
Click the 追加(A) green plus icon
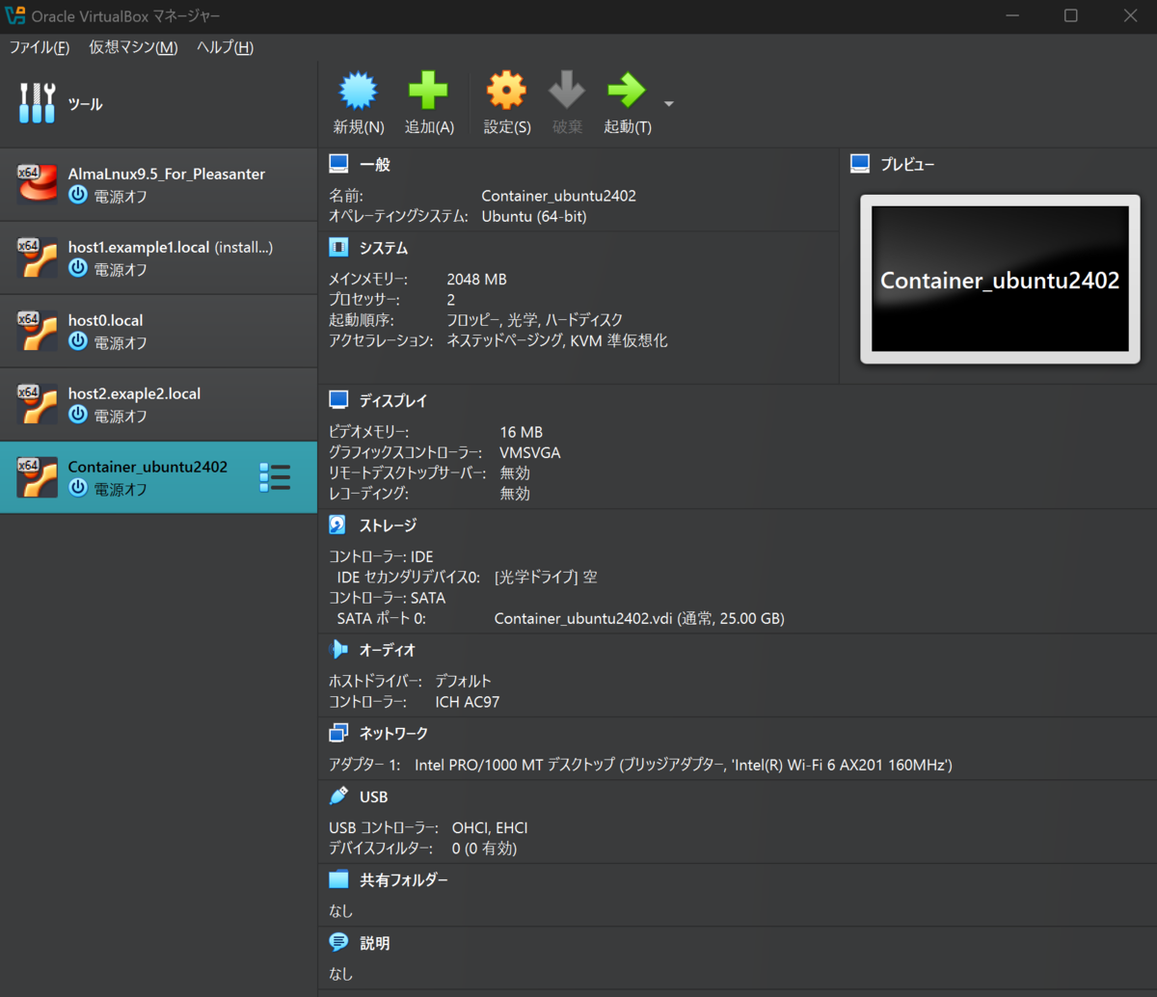(x=428, y=91)
